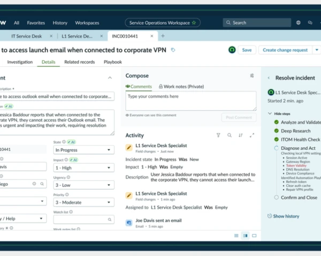The width and height of the screenshot is (321, 256).
Task: Switch to Related records tab
Action: 79,62
